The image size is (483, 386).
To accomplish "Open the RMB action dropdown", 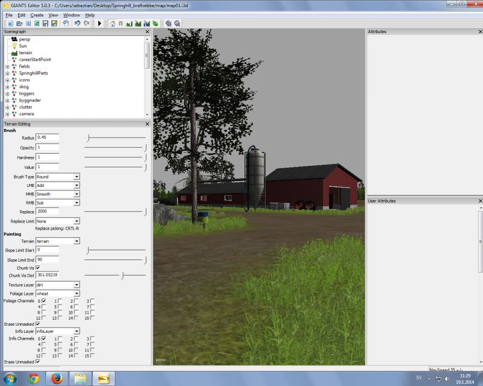I will click(58, 203).
